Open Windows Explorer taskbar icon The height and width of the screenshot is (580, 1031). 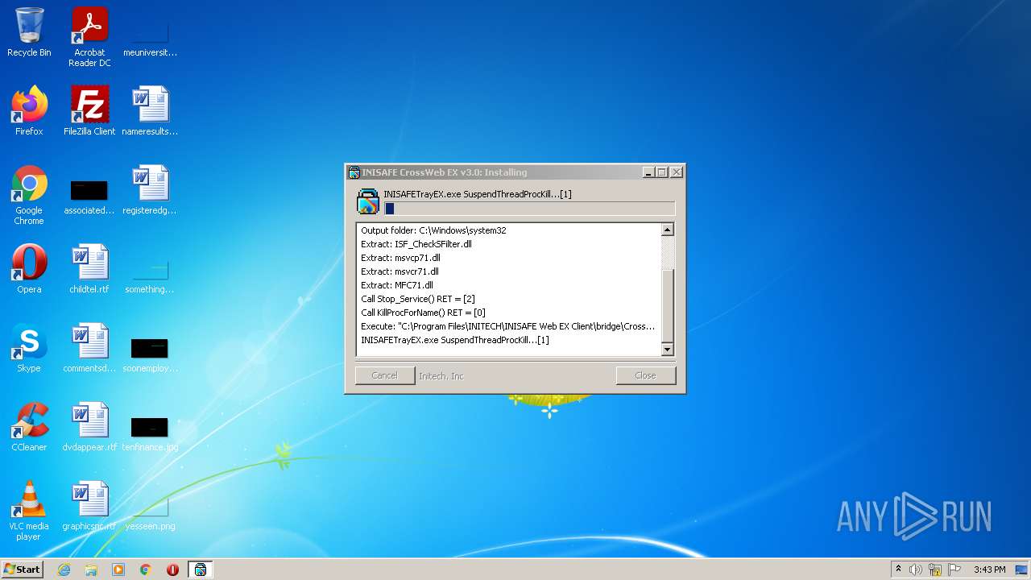(91, 570)
